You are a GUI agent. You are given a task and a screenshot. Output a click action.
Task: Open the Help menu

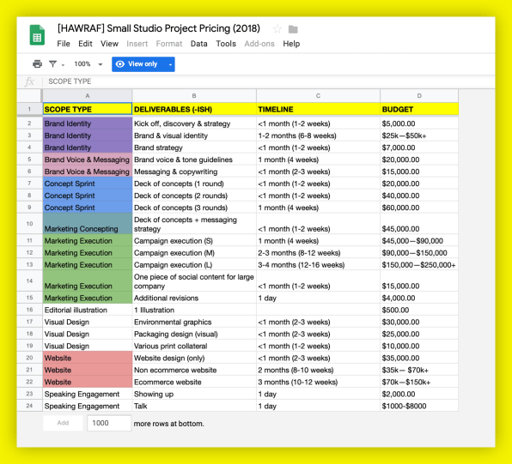coord(291,44)
